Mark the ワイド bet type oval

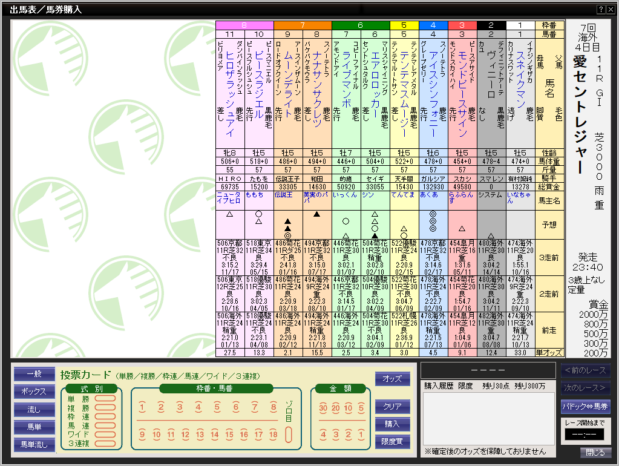[x=105, y=435]
